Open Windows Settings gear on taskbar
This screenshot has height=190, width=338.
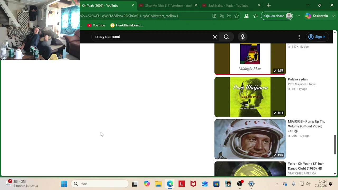(x=251, y=184)
